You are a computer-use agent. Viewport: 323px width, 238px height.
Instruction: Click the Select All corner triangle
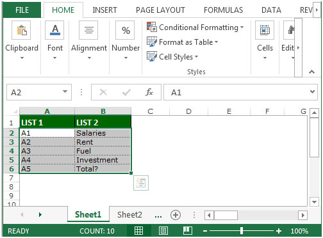coord(15,111)
